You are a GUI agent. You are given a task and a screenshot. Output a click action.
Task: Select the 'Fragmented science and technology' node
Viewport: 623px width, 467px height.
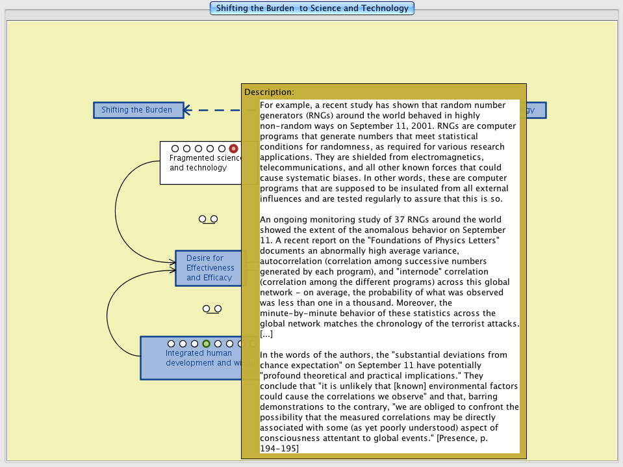click(x=198, y=168)
